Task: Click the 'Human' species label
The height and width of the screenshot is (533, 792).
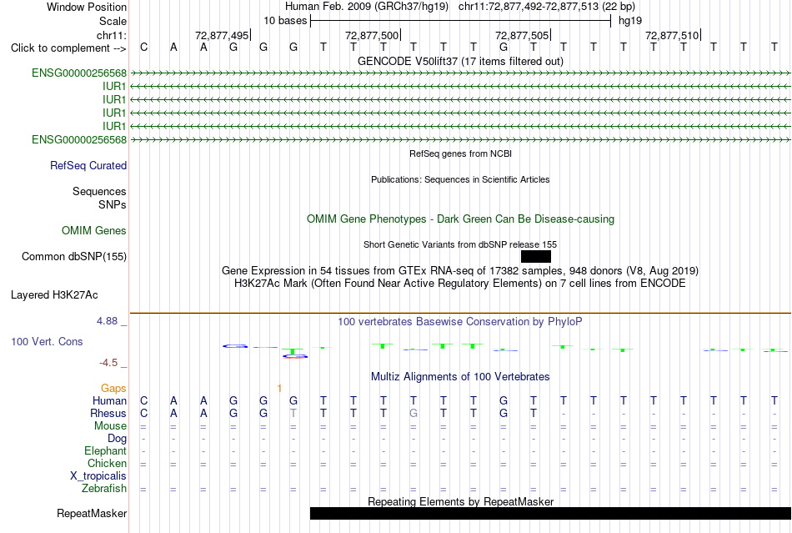Action: click(x=109, y=400)
